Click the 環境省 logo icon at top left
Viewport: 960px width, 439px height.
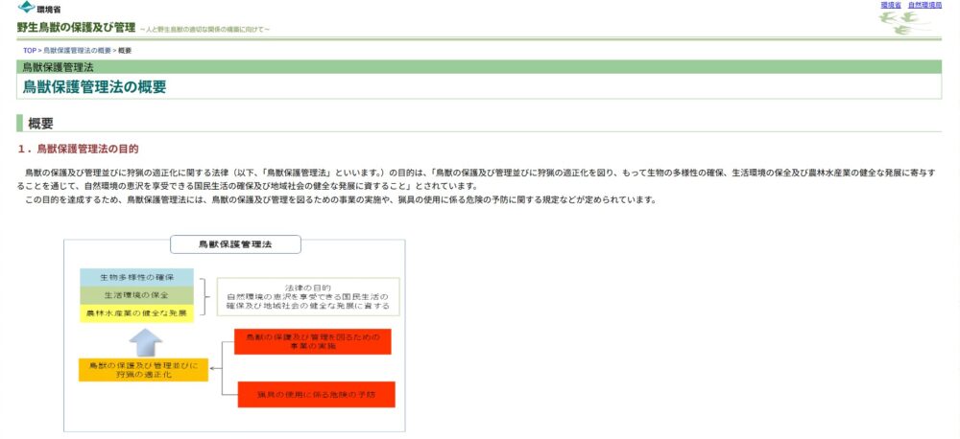coord(26,8)
